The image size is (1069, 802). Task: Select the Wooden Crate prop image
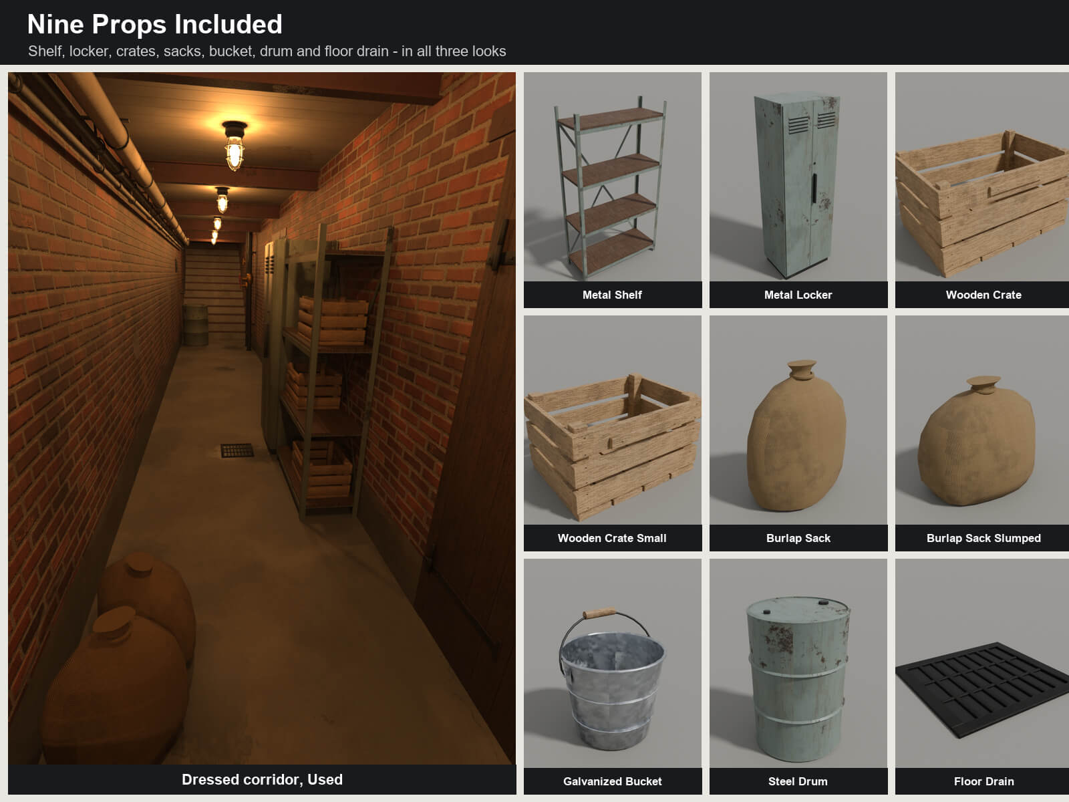(982, 176)
